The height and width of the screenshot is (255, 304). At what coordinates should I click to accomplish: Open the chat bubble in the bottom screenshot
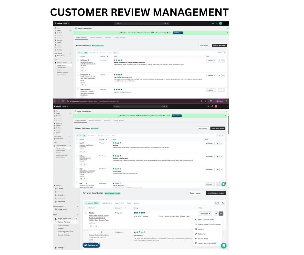coord(223,246)
